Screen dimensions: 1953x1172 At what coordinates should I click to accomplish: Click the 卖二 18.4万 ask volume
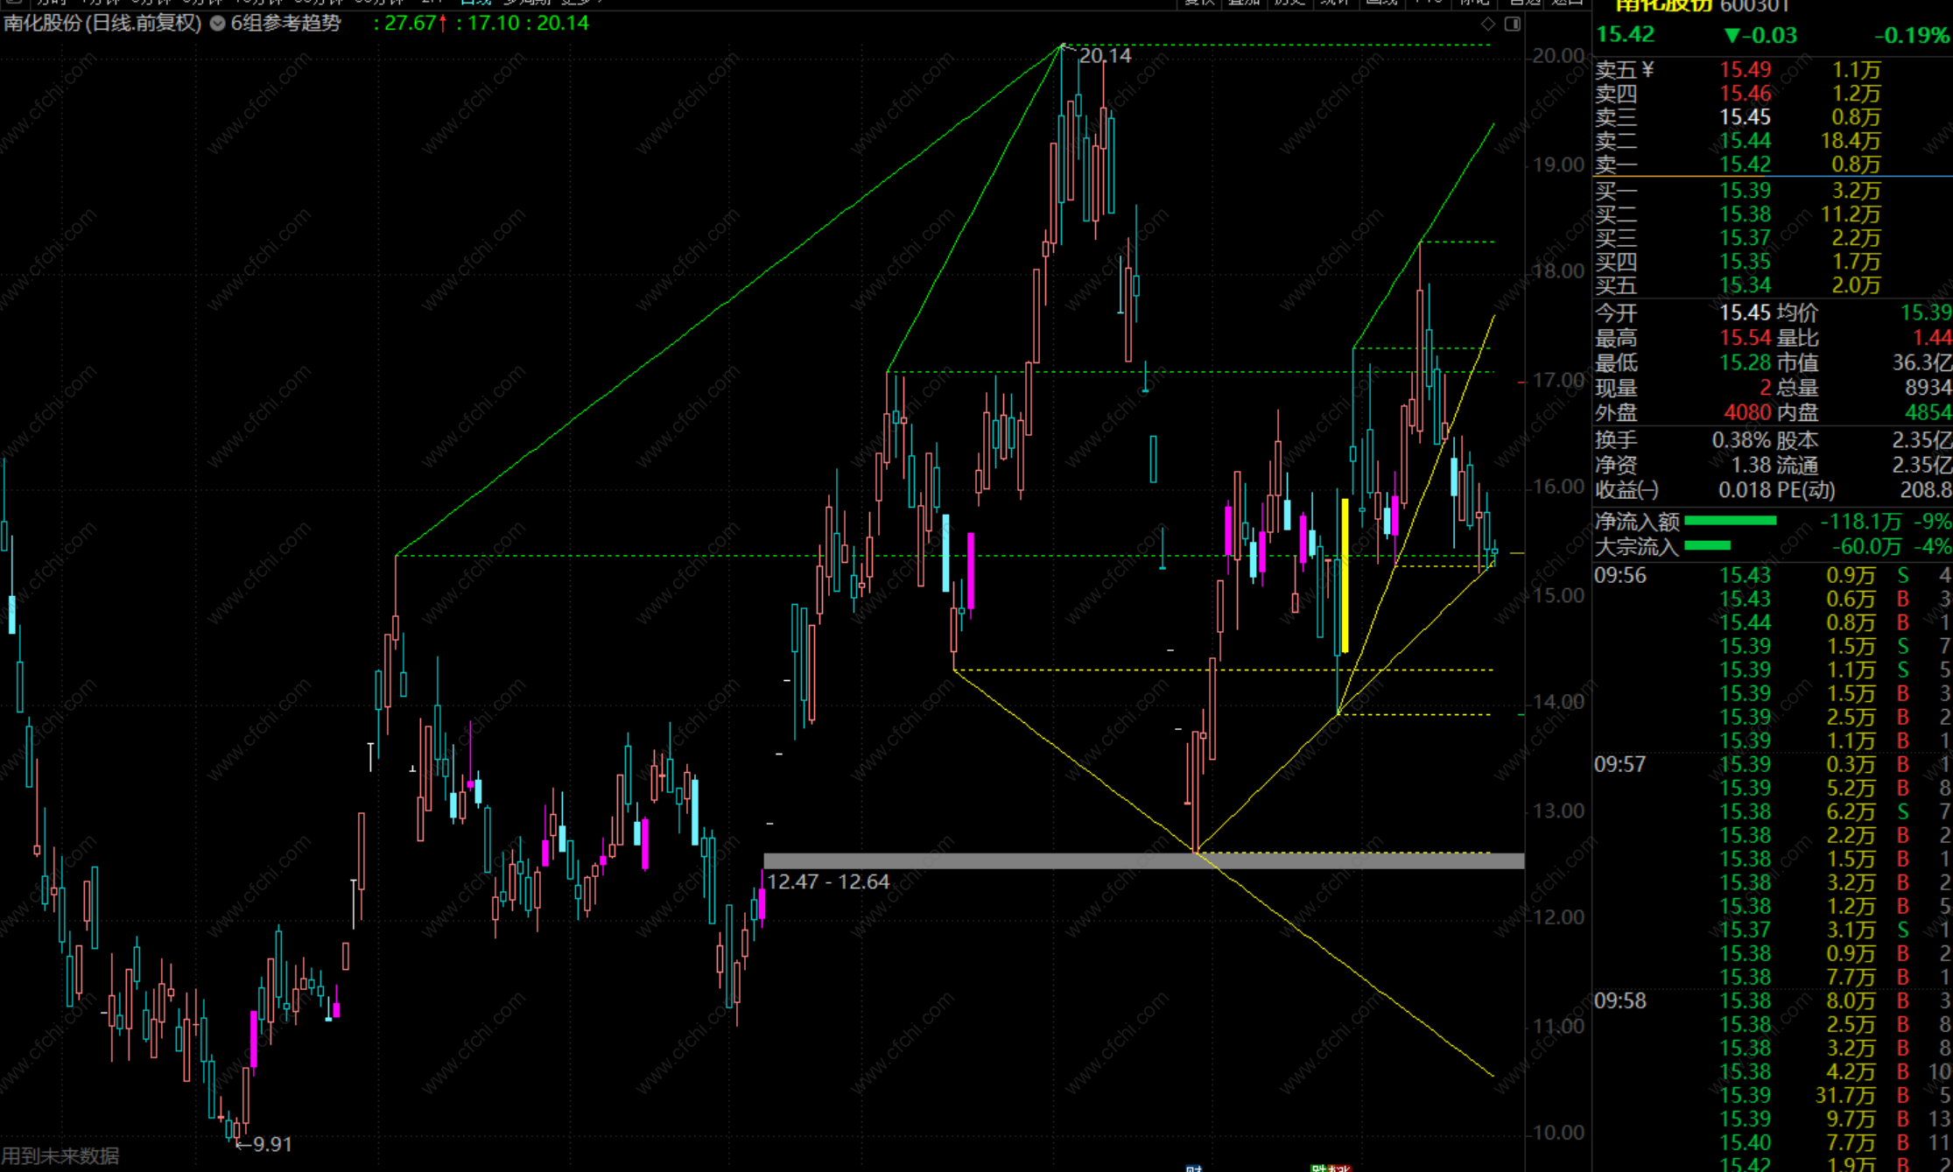coord(1849,141)
